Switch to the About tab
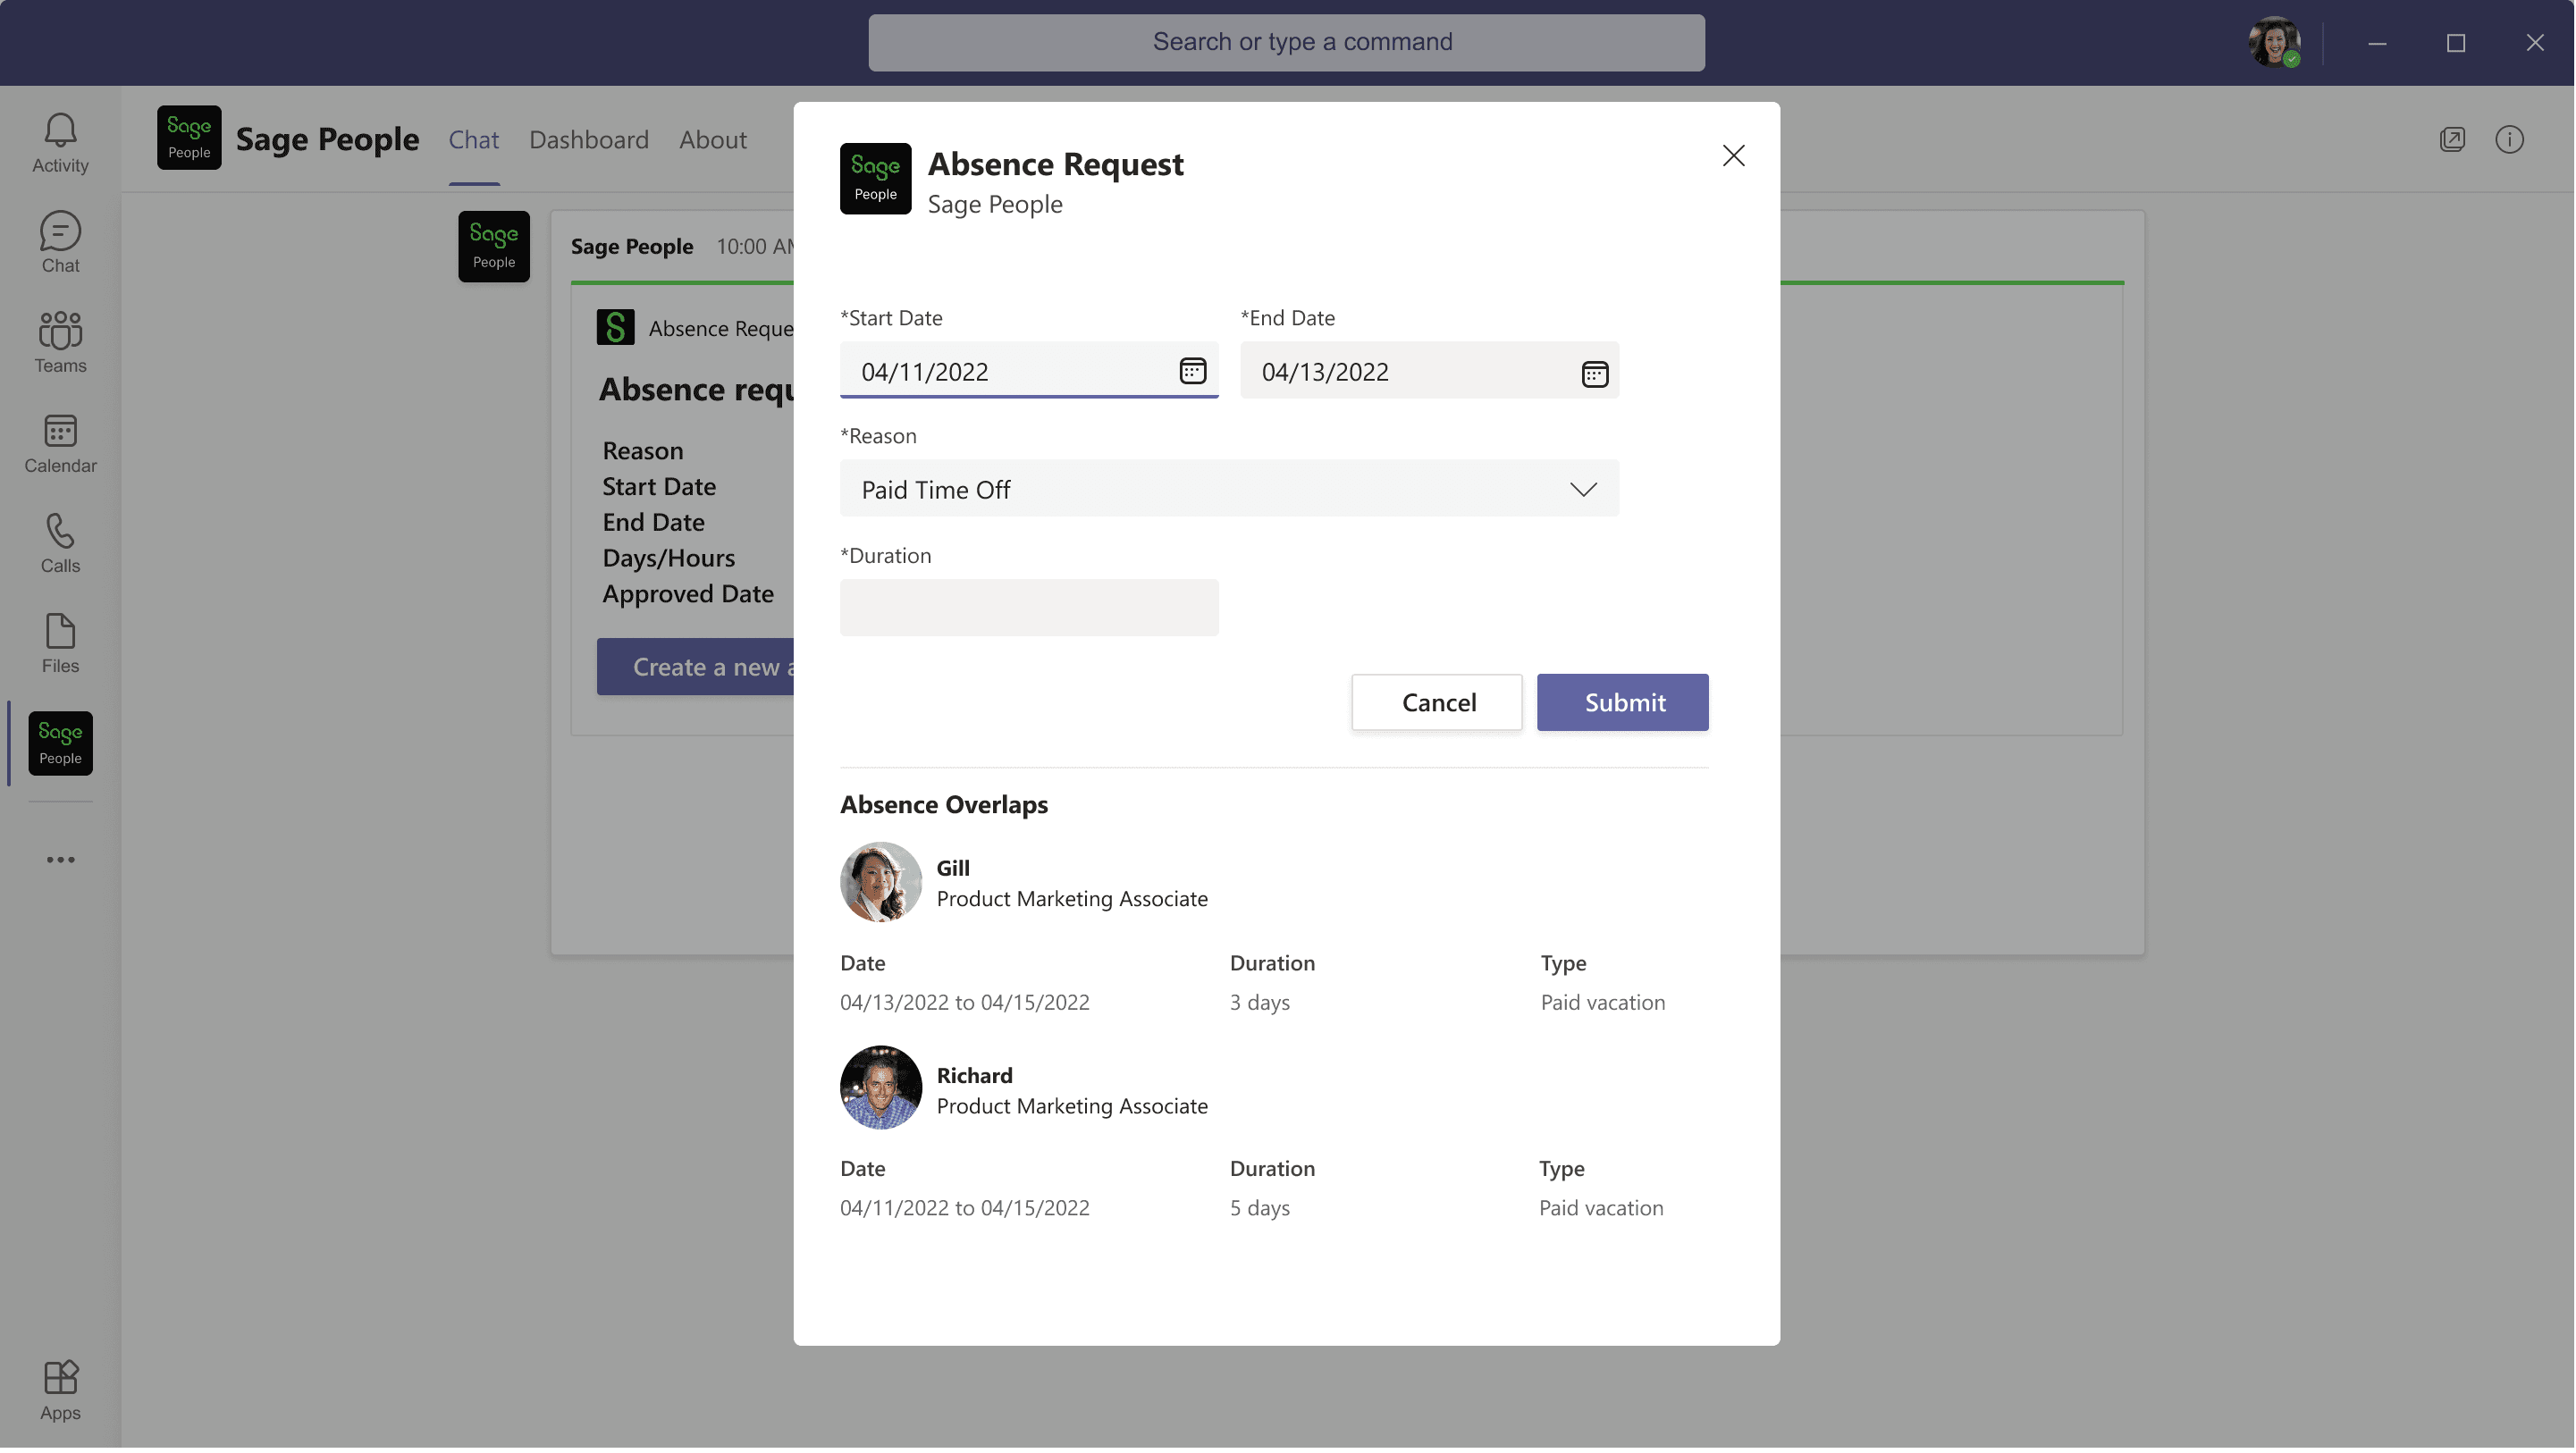 coord(712,139)
